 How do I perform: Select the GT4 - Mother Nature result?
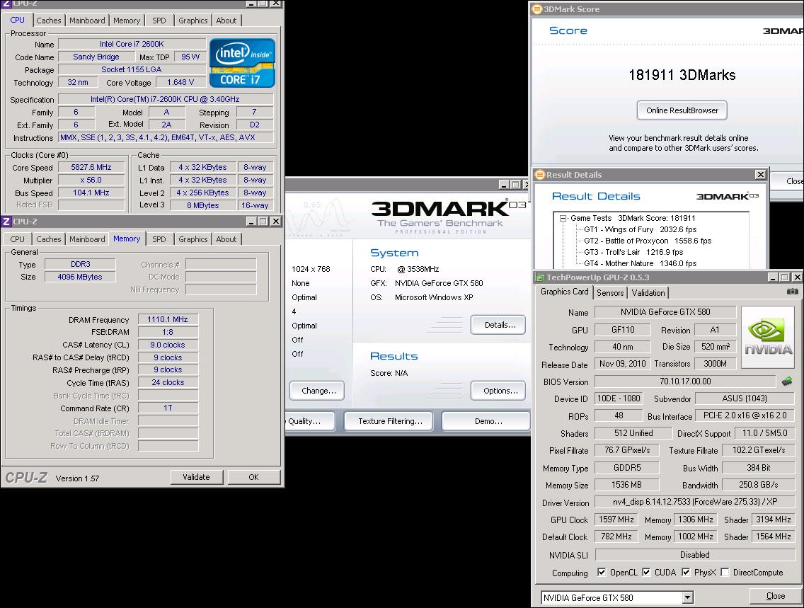640,263
